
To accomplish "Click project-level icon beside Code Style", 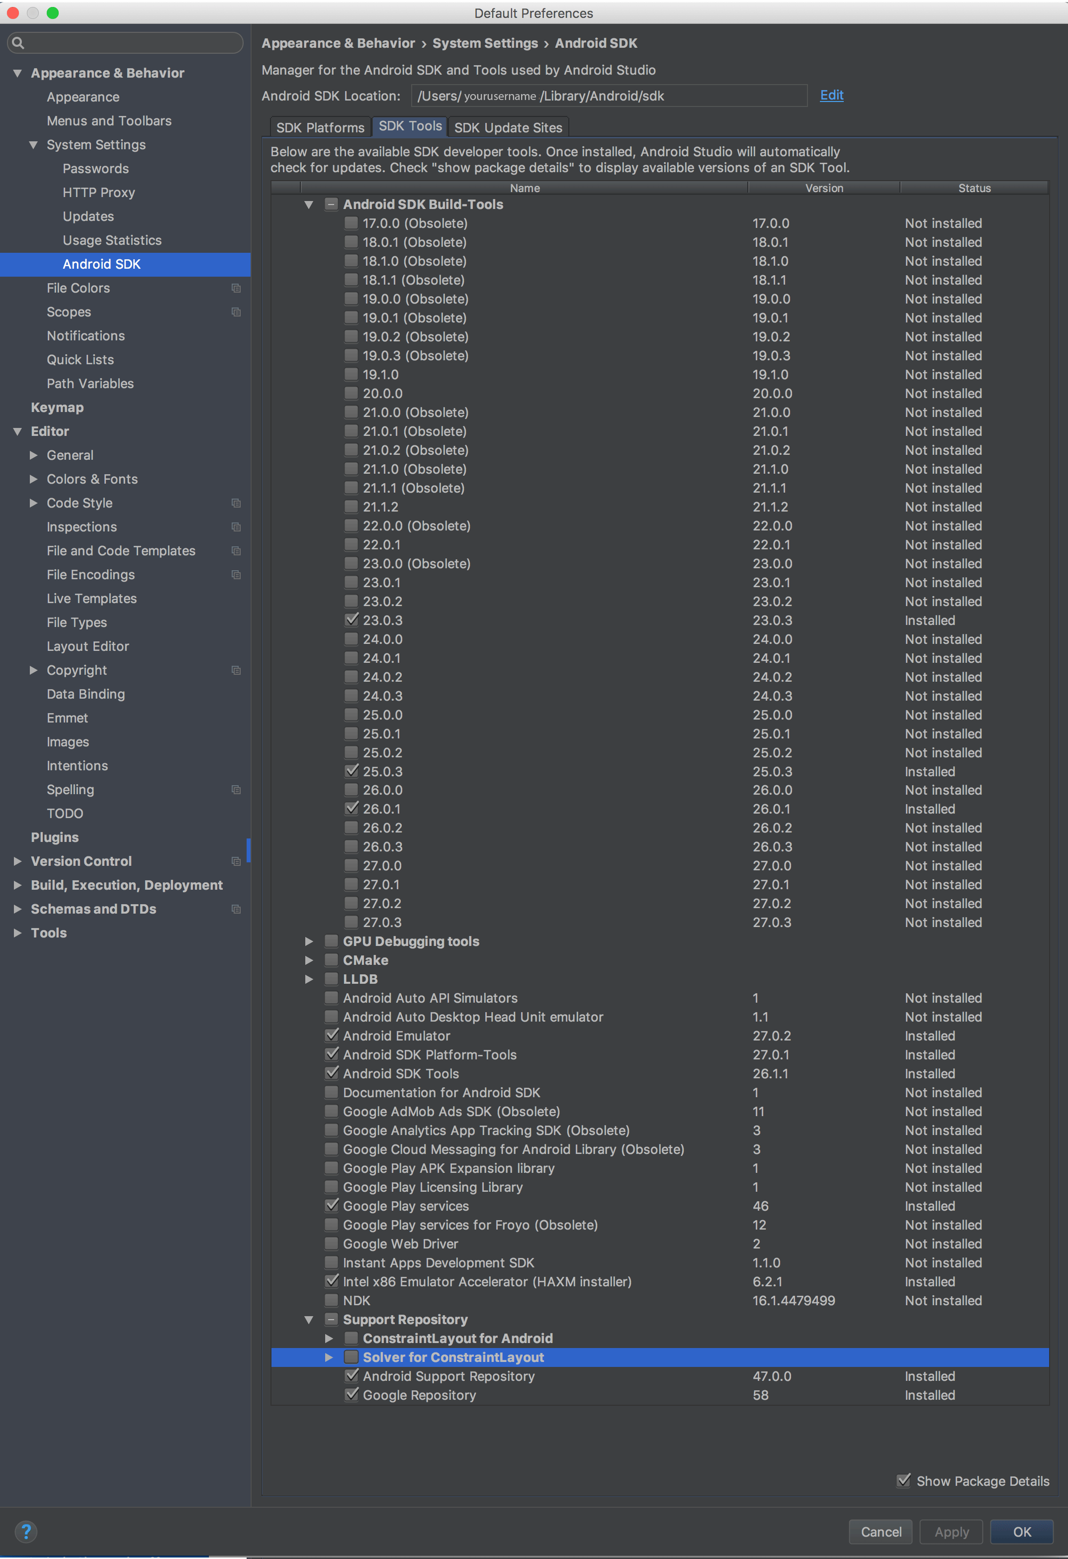I will click(236, 503).
